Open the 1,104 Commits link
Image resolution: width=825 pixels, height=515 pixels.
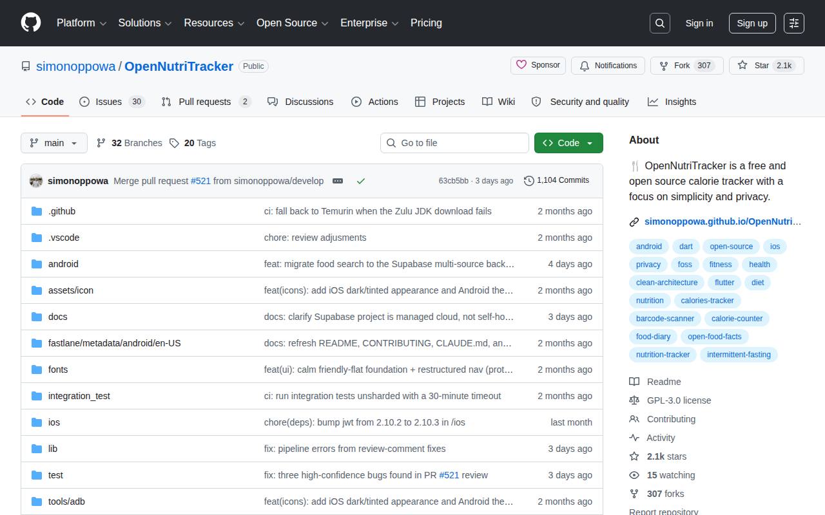[x=557, y=180]
